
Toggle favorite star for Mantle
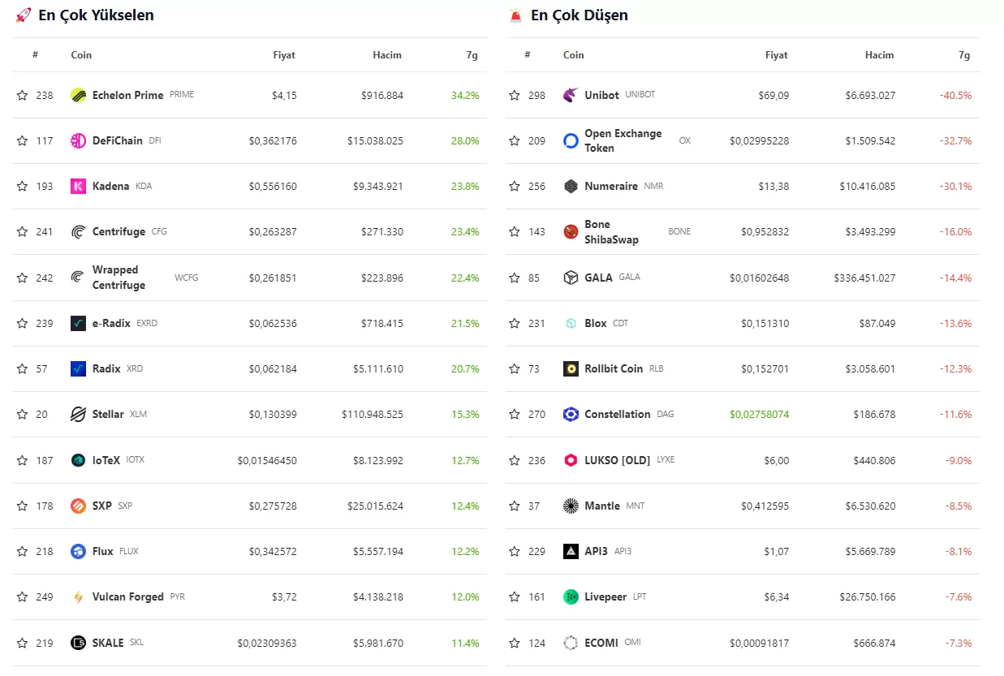[x=515, y=506]
